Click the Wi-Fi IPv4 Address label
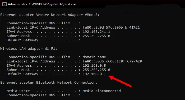This screenshot has width=185, height=100. [20, 66]
